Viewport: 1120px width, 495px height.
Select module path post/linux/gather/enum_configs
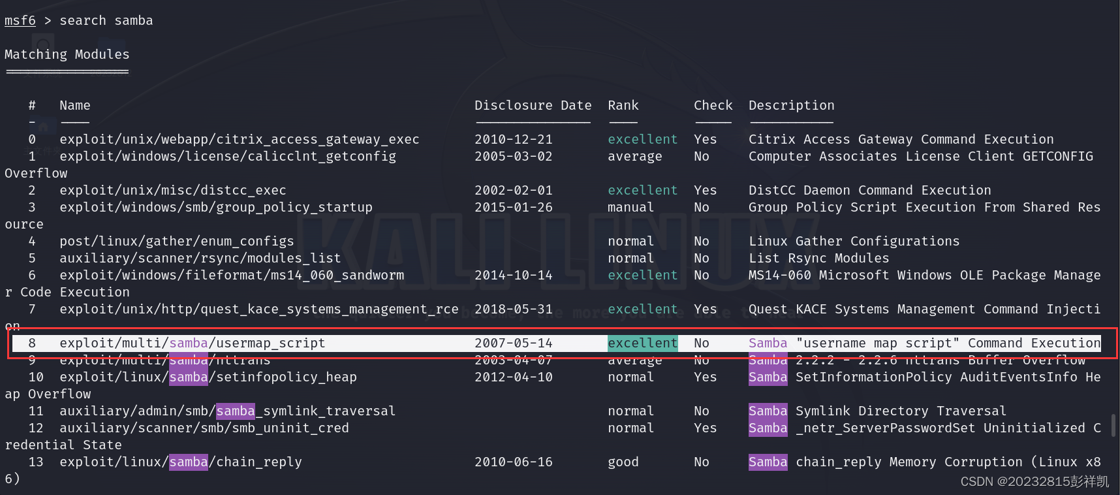coord(177,241)
